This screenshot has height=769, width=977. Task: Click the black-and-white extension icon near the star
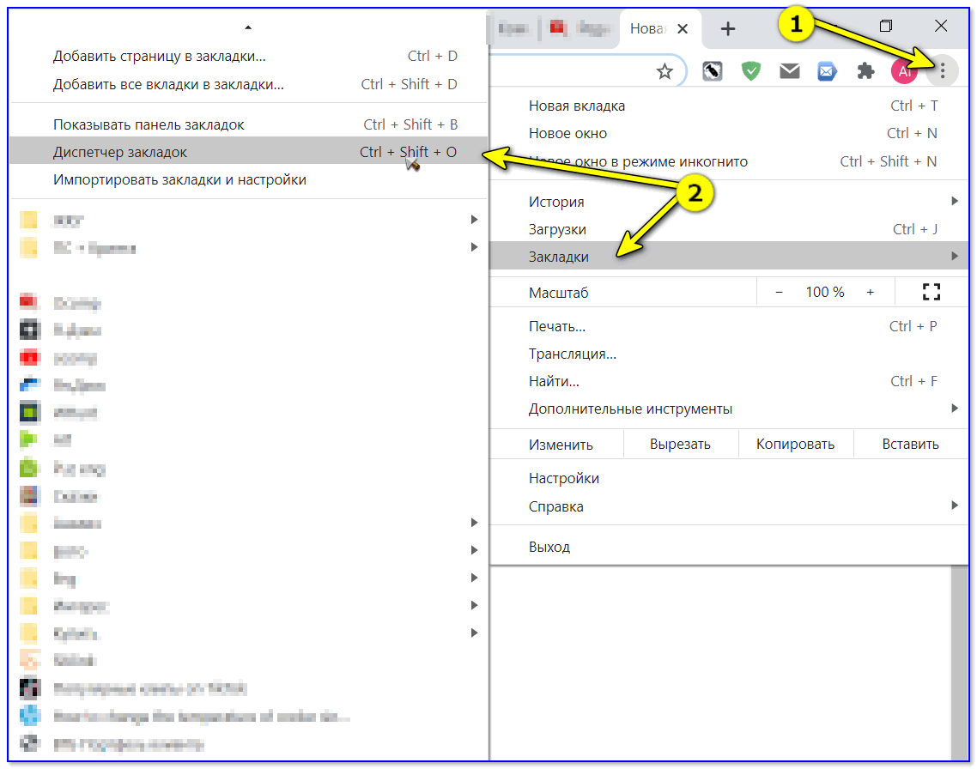(x=713, y=71)
